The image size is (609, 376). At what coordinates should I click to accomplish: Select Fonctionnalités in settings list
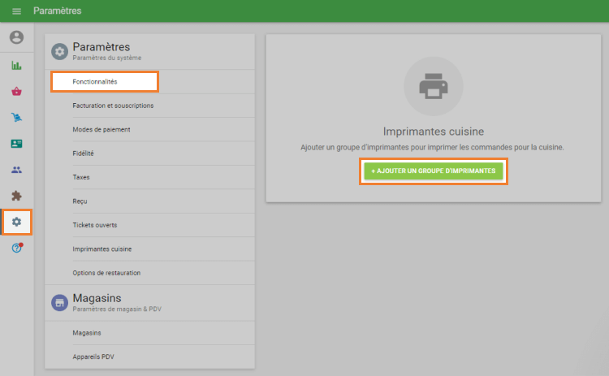104,82
